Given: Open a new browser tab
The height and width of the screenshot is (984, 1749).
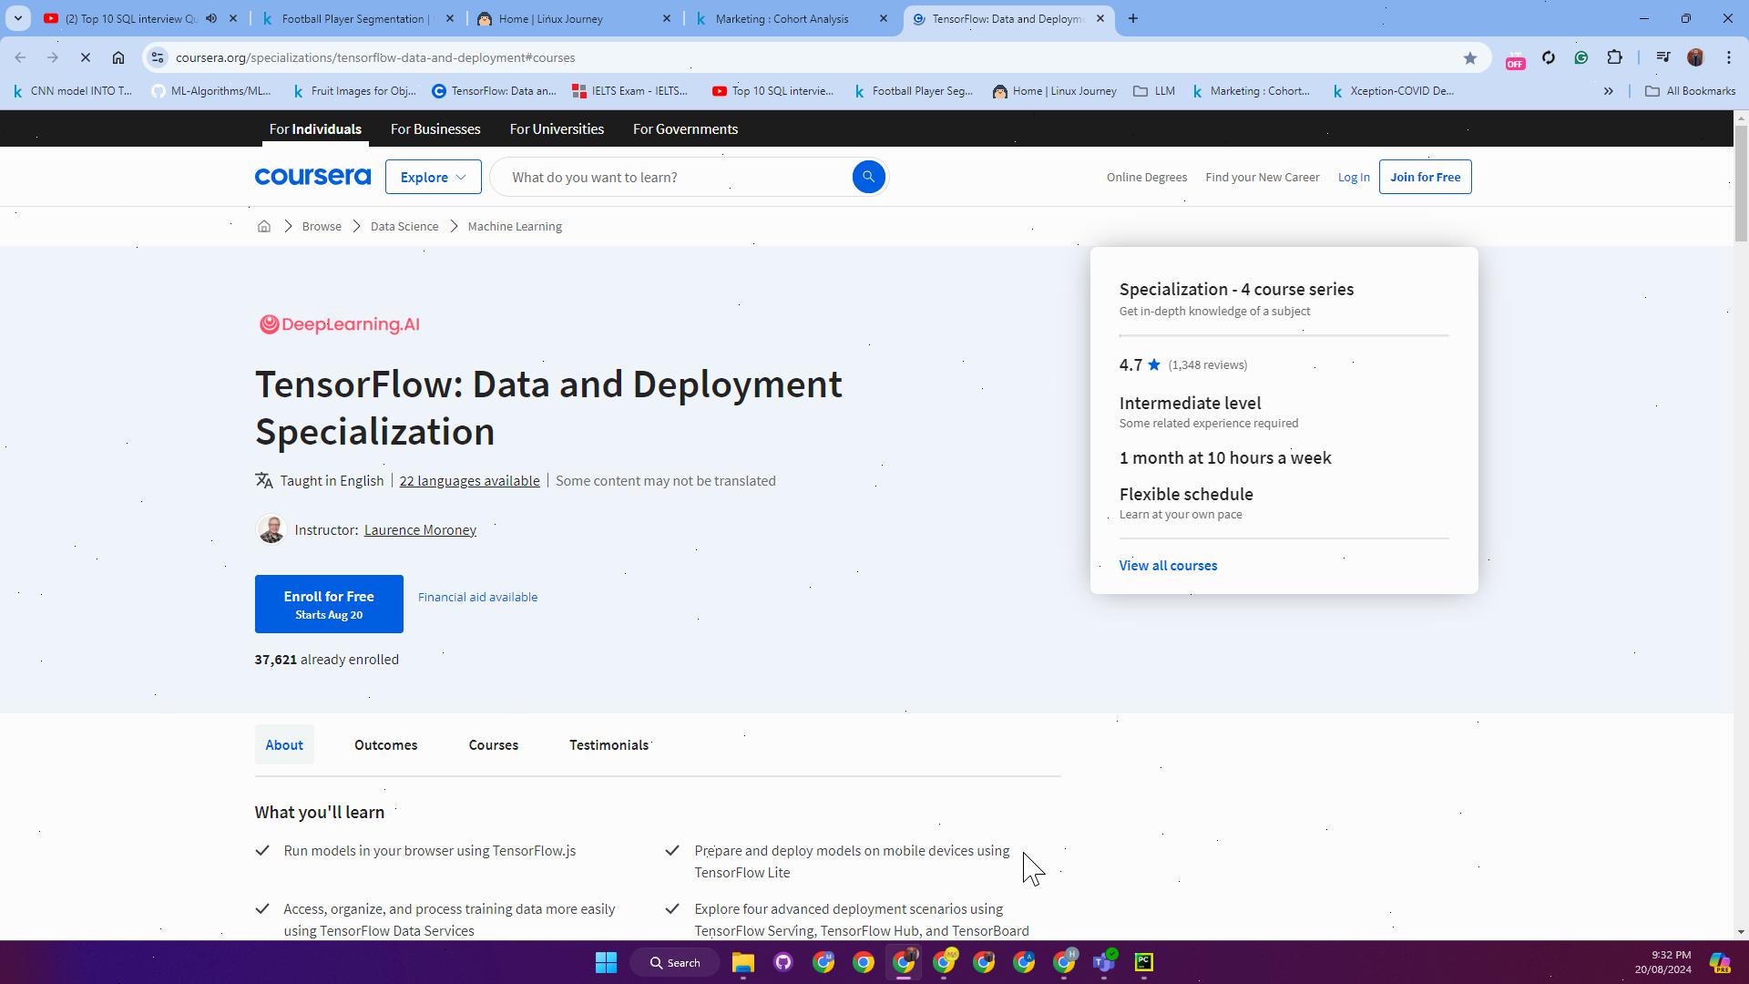Looking at the screenshot, I should (1132, 18).
